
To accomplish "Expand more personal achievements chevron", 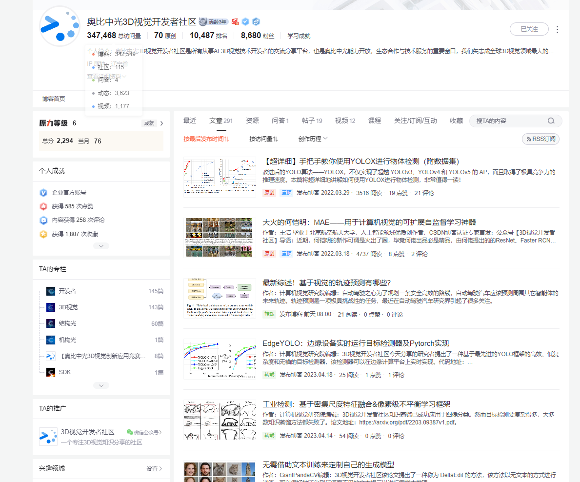I will [x=101, y=246].
